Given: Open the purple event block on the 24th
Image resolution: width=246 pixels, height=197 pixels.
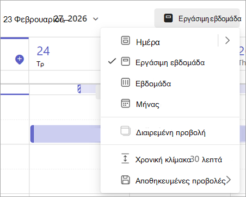Looking at the screenshot, I should click(x=65, y=134).
